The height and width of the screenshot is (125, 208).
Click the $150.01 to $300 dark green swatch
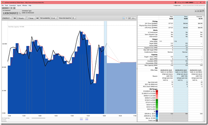[x=157, y=100]
